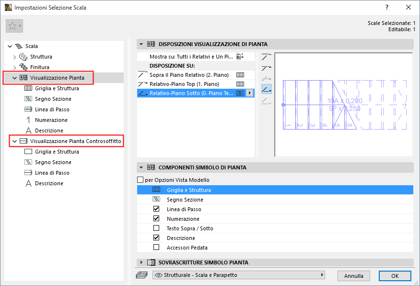This screenshot has width=420, height=286.
Task: Click the Griglia e Struttura component row icon
Action: 156,190
